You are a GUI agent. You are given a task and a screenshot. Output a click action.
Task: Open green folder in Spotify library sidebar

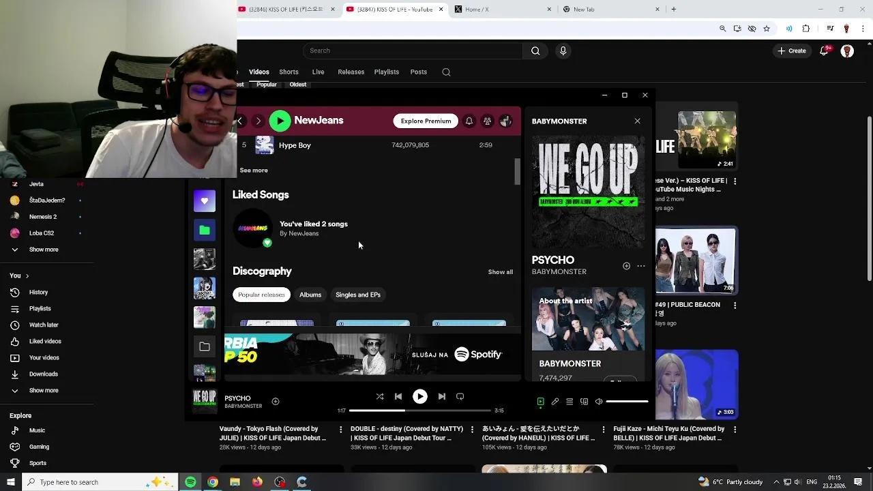click(x=205, y=230)
